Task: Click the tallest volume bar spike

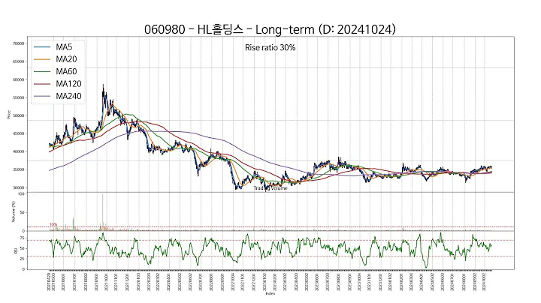Action: tap(102, 211)
